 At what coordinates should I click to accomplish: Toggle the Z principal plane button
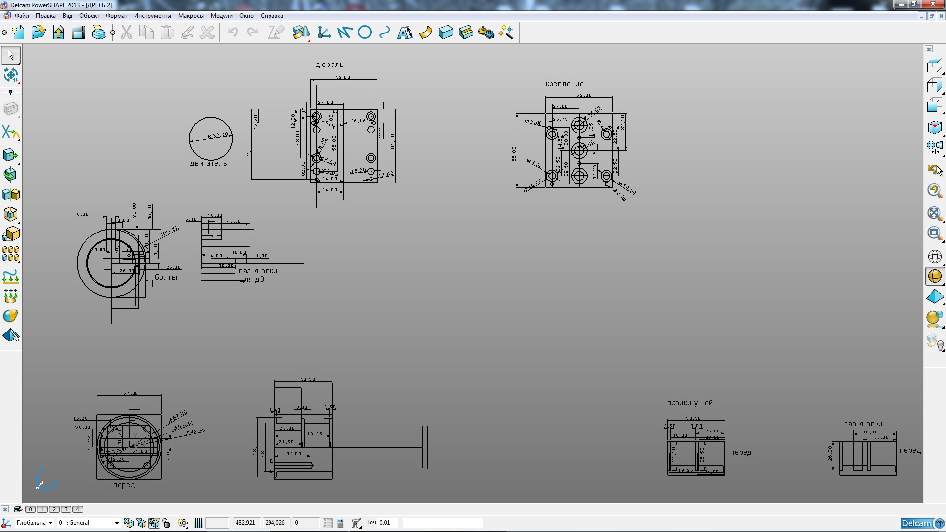[154, 523]
